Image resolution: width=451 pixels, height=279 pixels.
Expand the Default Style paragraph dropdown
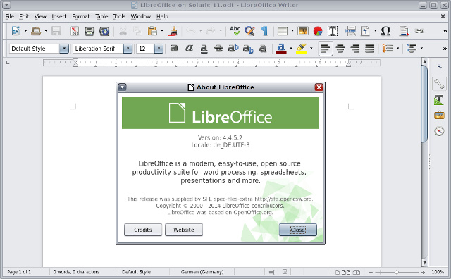(64, 49)
